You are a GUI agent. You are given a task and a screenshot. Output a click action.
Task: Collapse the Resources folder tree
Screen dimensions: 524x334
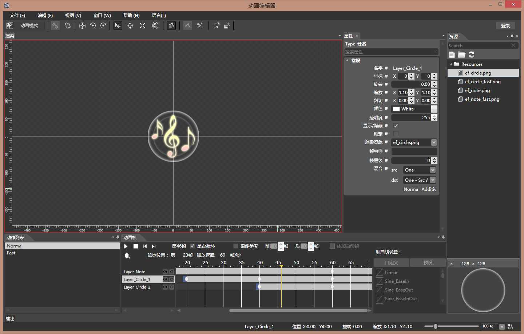tap(451, 64)
